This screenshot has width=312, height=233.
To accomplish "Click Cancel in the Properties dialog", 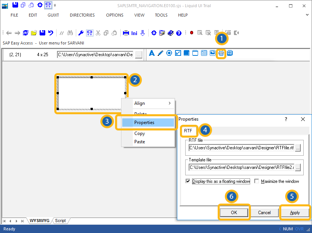I will [264, 213].
